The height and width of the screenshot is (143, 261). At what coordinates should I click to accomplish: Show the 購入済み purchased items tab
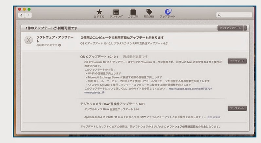coord(149,13)
